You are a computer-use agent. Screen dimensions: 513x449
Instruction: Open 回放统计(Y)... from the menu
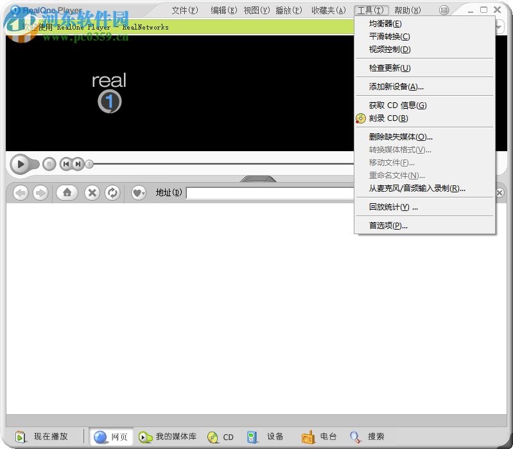pyautogui.click(x=424, y=206)
